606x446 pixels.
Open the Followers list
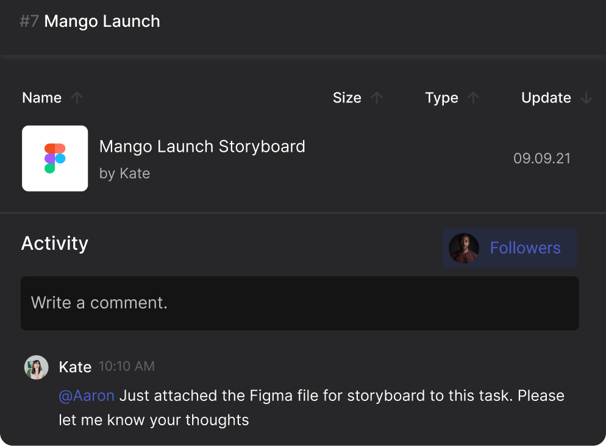[x=525, y=248]
